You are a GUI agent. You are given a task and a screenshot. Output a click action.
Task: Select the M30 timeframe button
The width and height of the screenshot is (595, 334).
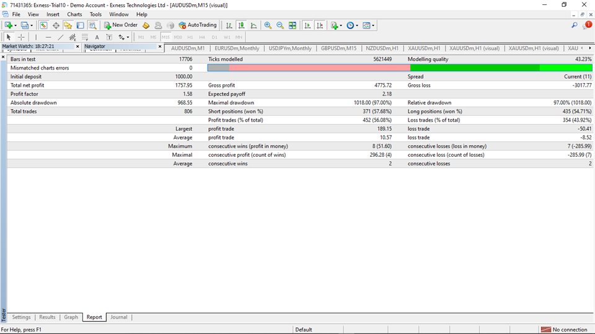pos(178,37)
